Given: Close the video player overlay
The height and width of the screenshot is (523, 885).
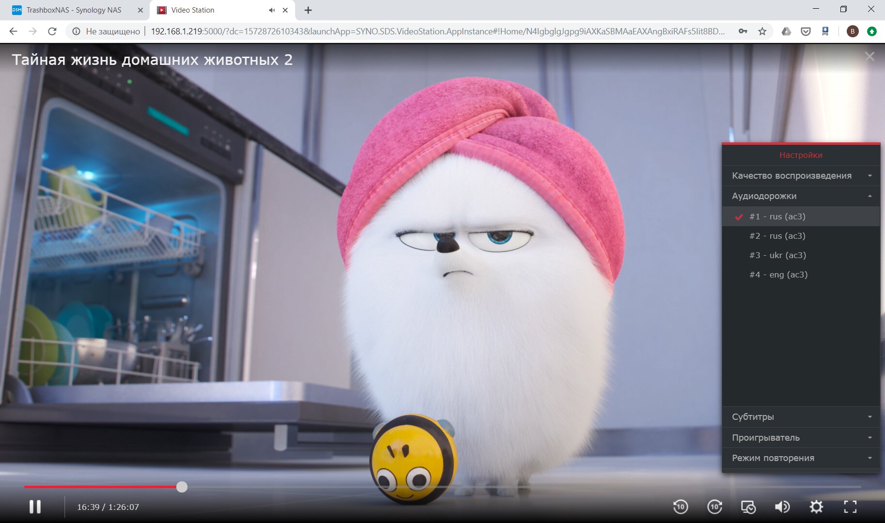Looking at the screenshot, I should pos(869,57).
